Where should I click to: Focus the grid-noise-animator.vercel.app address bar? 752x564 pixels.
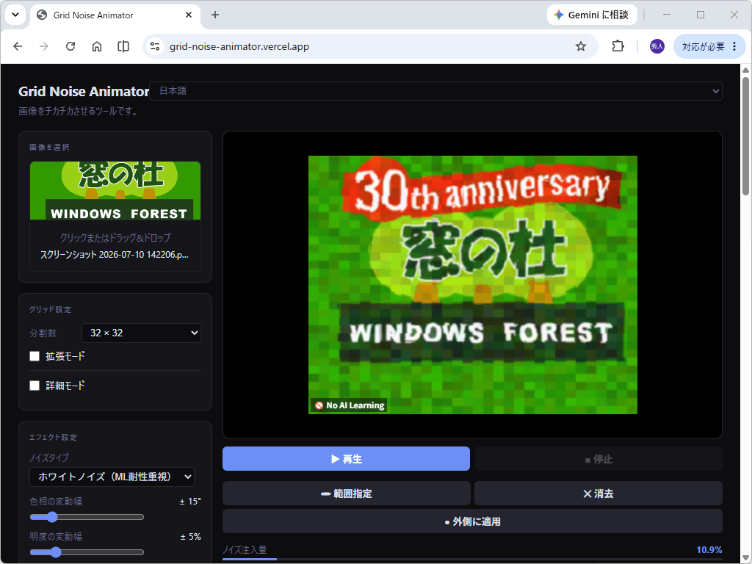[x=369, y=46]
